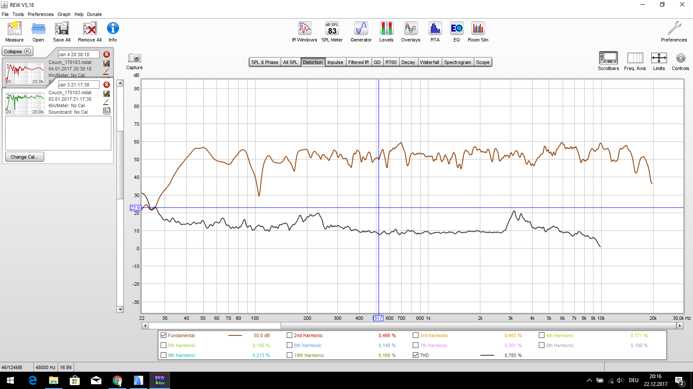Open IR Windows settings

pos(304,32)
